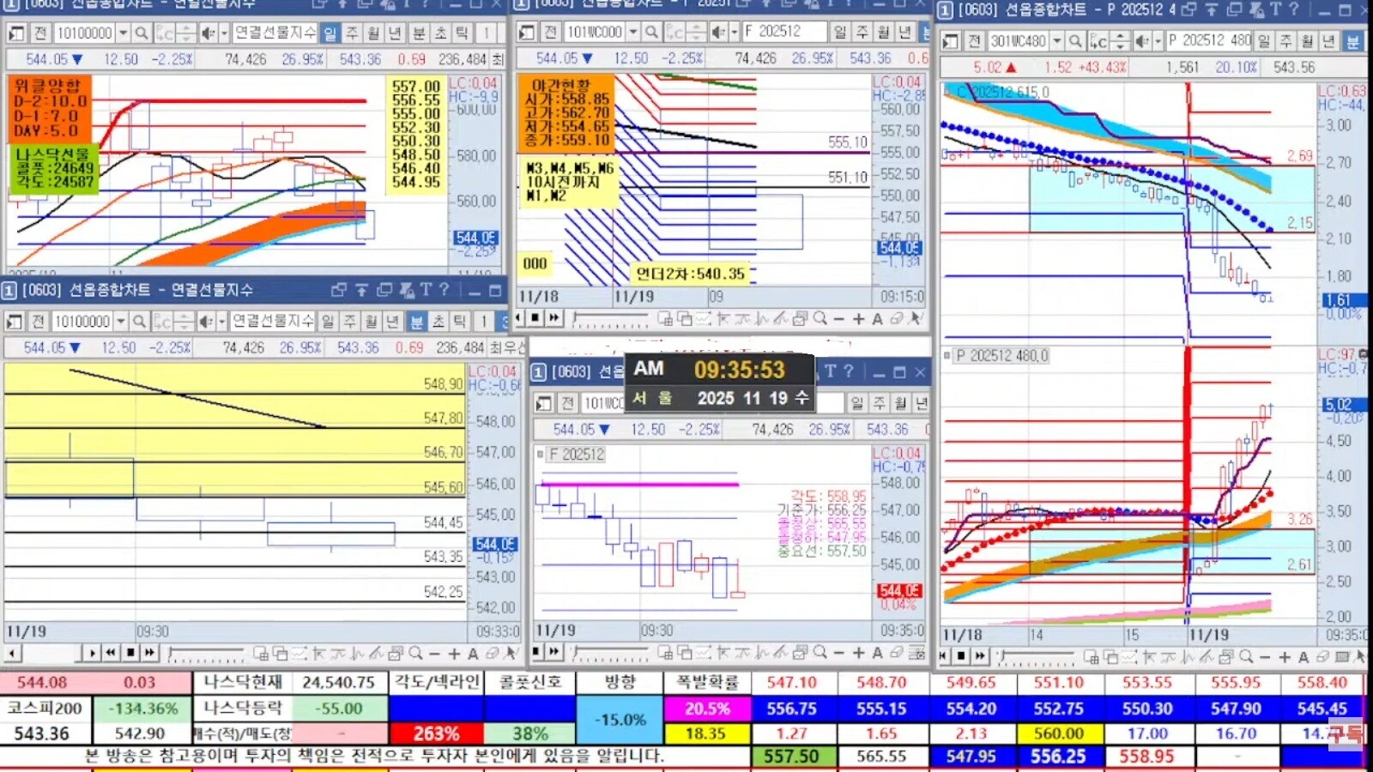Click the 301WC480 code input field
This screenshot has width=1373, height=772.
1019,41
